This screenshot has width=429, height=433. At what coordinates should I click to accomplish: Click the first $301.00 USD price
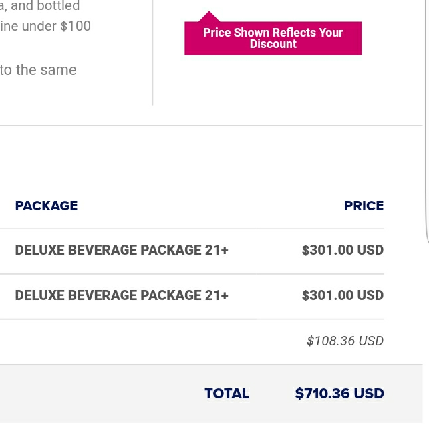coord(343,250)
